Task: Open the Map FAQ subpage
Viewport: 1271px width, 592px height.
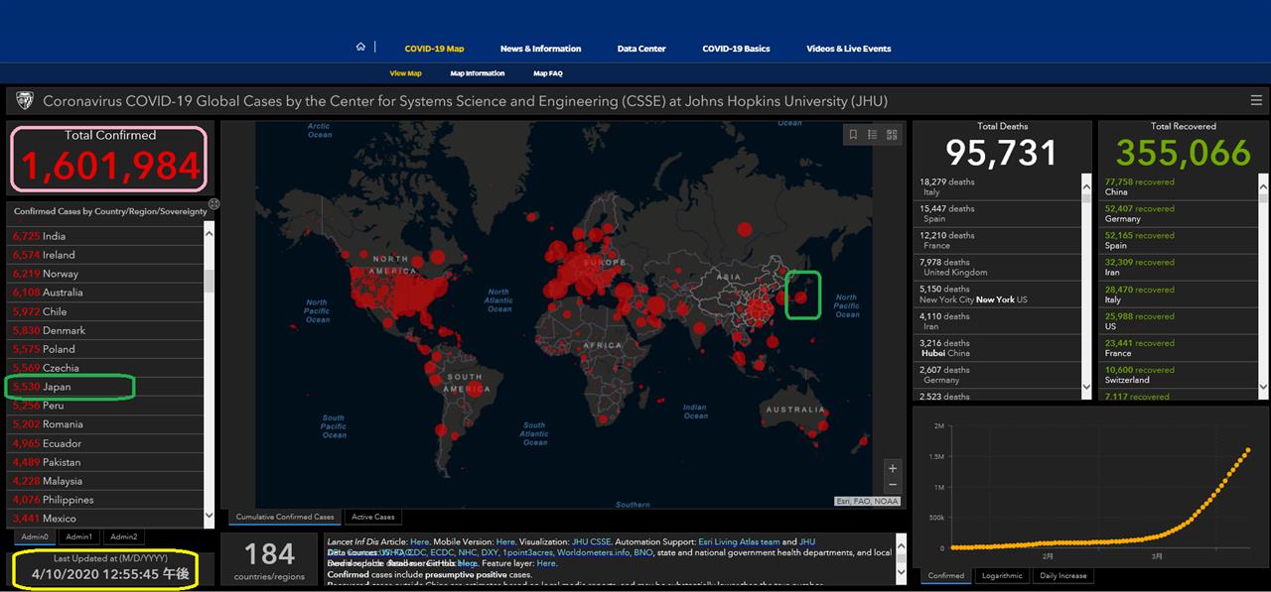Action: pyautogui.click(x=548, y=73)
